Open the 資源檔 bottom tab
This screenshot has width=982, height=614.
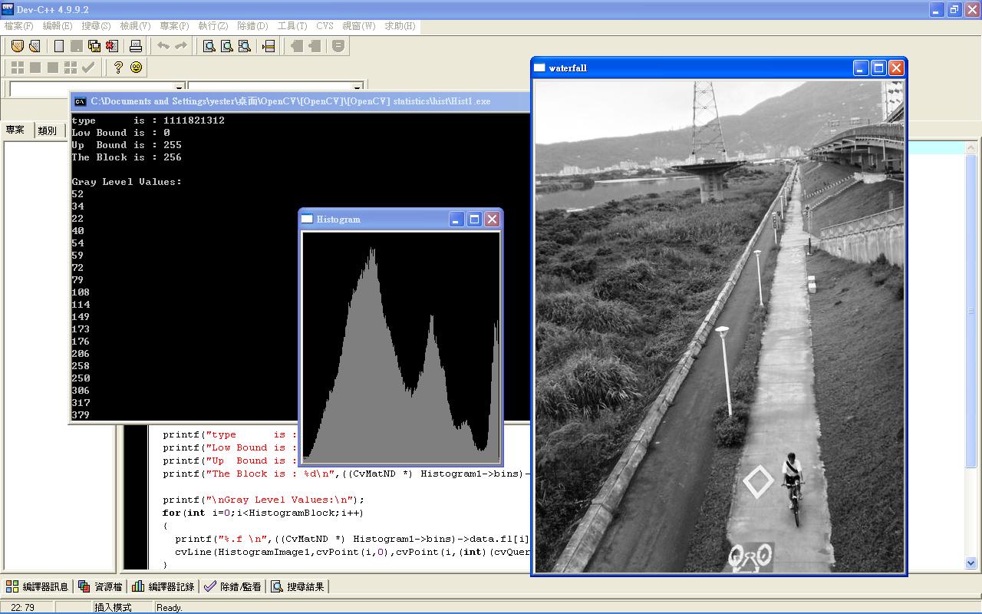pyautogui.click(x=101, y=586)
